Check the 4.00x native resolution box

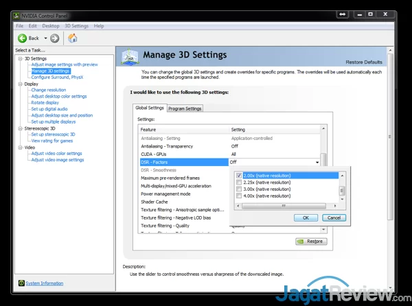239,196
